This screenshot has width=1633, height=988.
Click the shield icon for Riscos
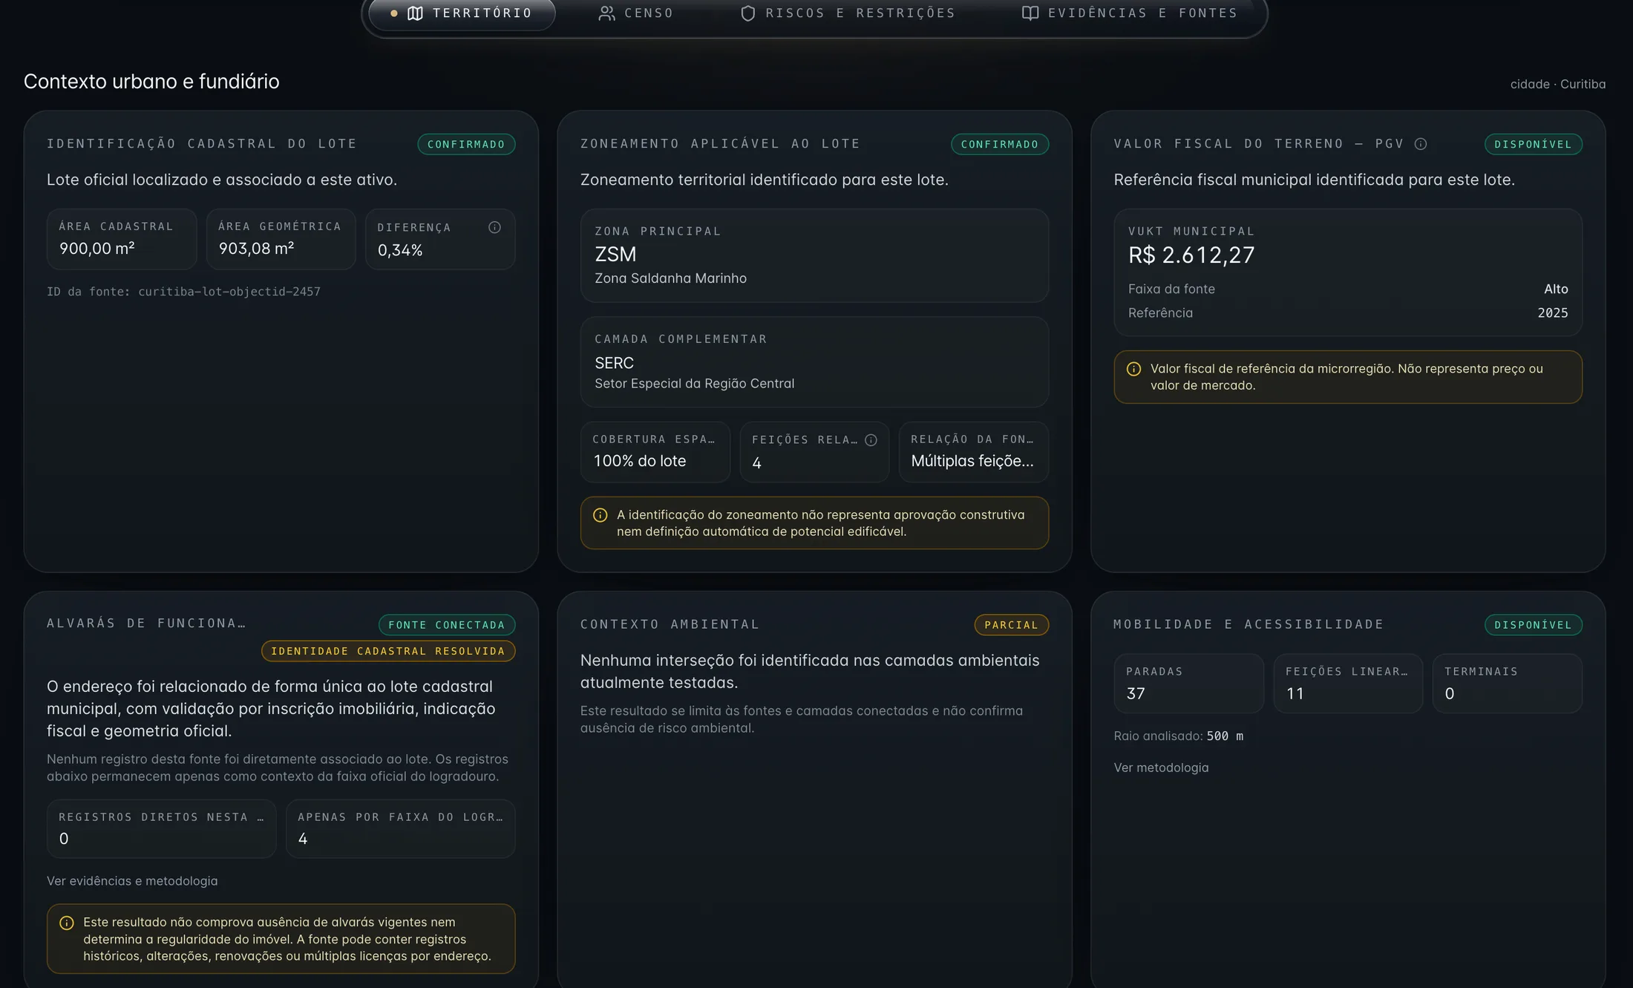tap(747, 13)
